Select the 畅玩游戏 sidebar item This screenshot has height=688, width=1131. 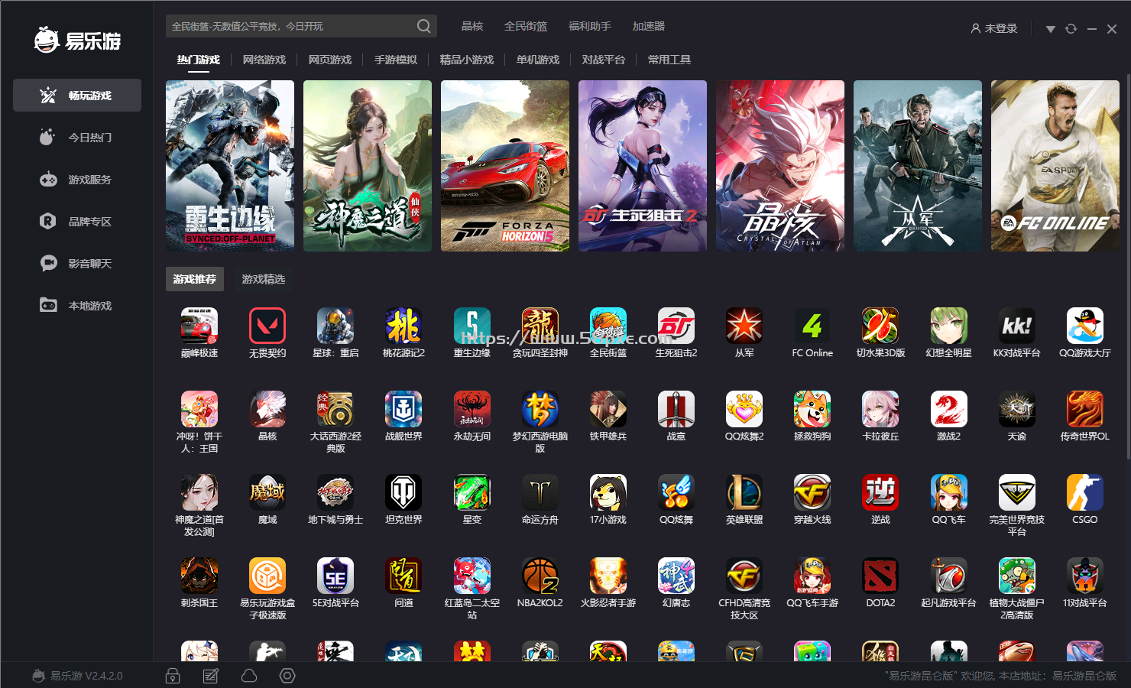click(x=77, y=96)
